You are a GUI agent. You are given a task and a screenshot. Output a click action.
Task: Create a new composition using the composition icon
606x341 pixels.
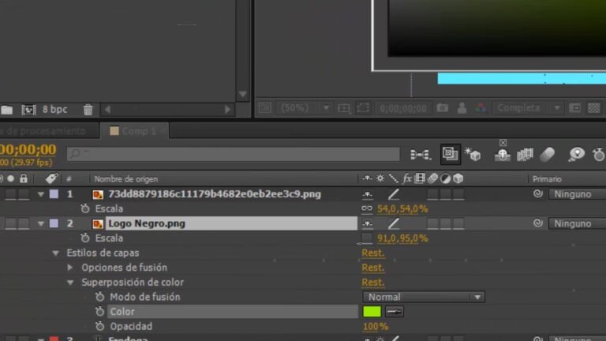pos(28,110)
